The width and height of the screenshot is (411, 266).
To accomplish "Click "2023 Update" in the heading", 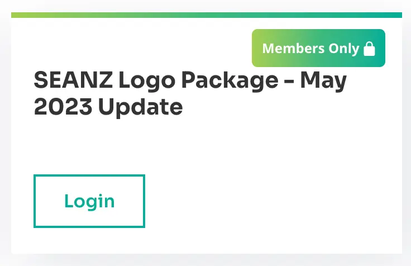I will (x=108, y=107).
